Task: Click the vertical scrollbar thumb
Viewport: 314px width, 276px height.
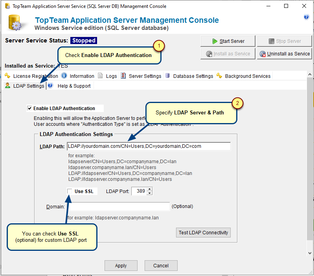Action: pos(310,158)
